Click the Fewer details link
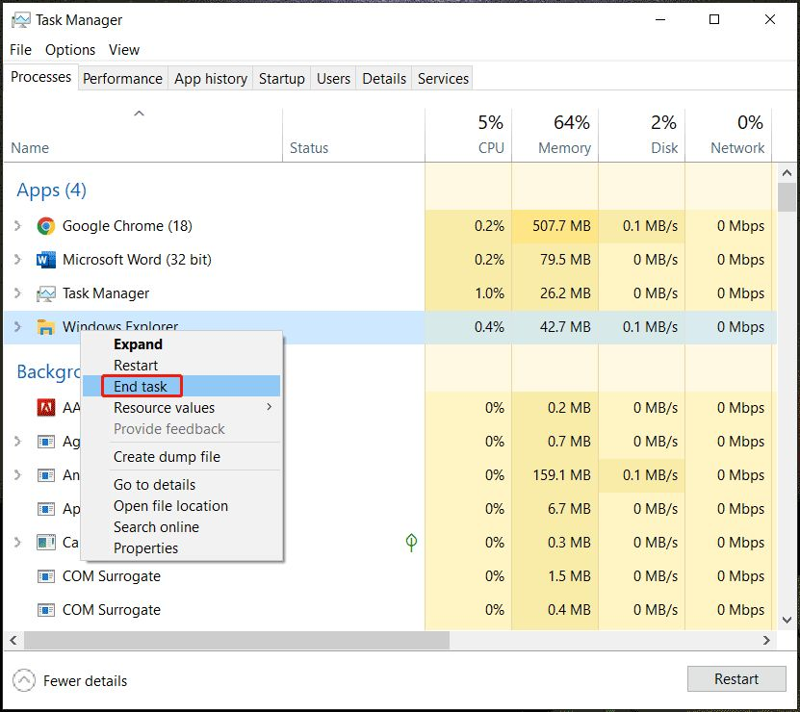The image size is (800, 712). tap(86, 681)
